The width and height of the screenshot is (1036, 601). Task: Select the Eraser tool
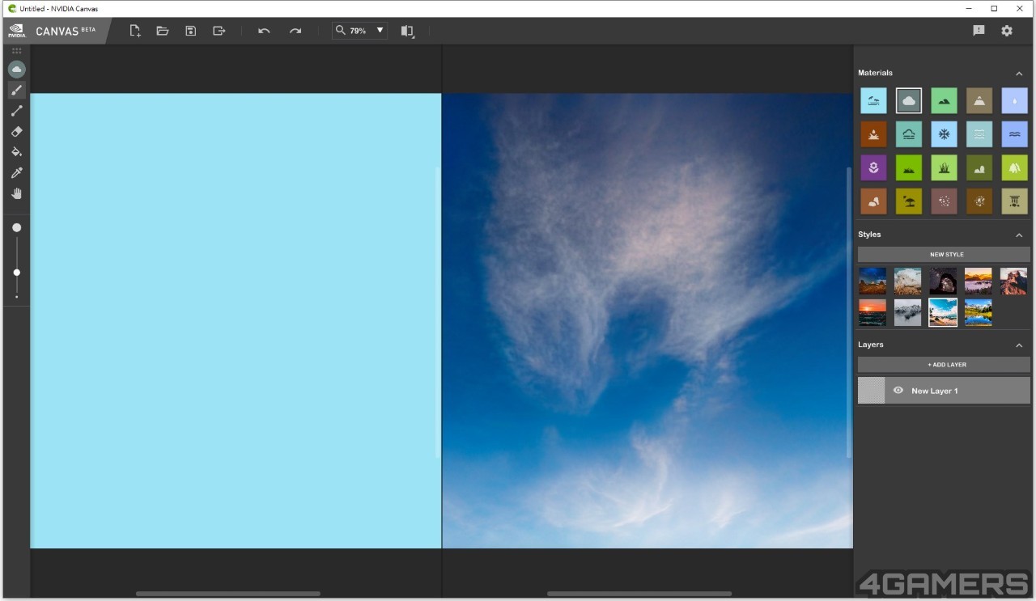point(16,131)
